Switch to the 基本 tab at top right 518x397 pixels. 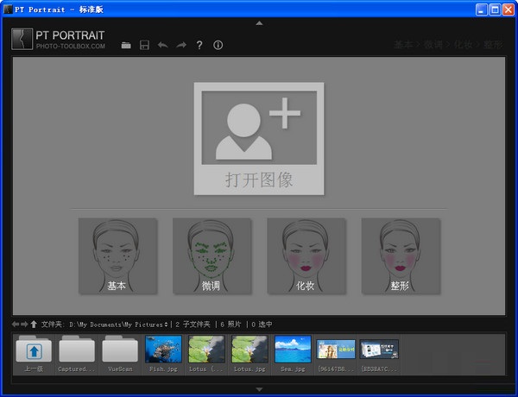pos(403,44)
